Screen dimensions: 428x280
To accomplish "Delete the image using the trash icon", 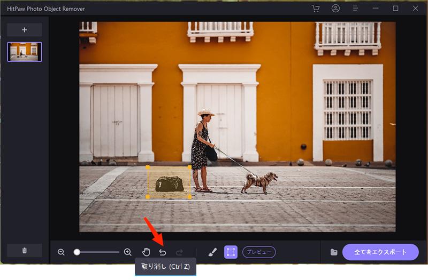I will tap(24, 251).
